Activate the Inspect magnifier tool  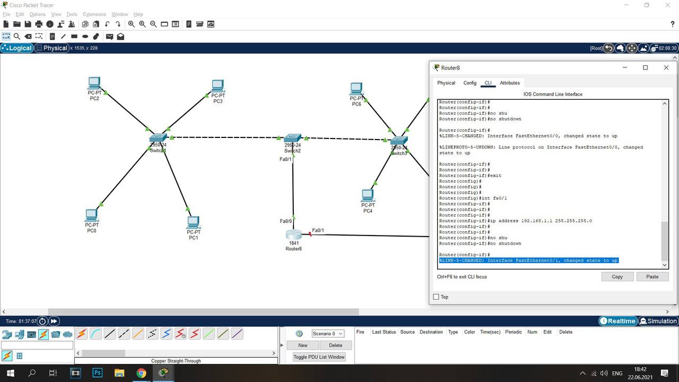17,37
